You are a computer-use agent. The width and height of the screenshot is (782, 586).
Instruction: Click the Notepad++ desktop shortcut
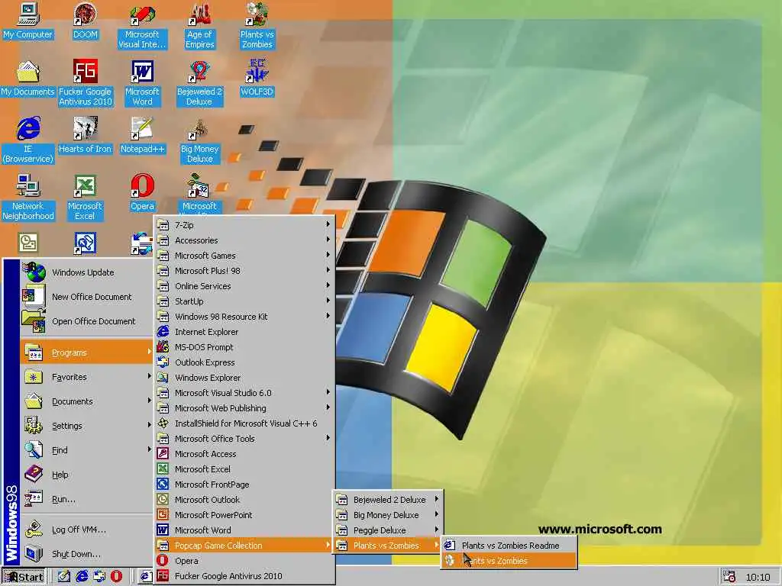[x=142, y=136]
